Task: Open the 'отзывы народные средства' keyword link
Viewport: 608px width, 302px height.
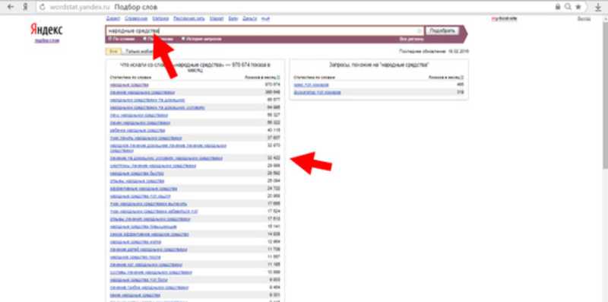Action: pyautogui.click(x=137, y=181)
